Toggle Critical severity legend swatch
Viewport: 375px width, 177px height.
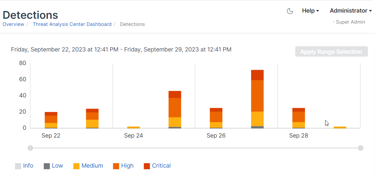click(147, 166)
